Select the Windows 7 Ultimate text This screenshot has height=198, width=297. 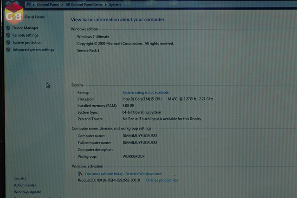coord(93,37)
